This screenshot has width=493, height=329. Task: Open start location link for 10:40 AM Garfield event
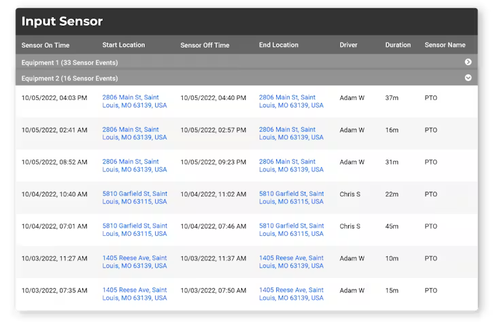(x=135, y=198)
